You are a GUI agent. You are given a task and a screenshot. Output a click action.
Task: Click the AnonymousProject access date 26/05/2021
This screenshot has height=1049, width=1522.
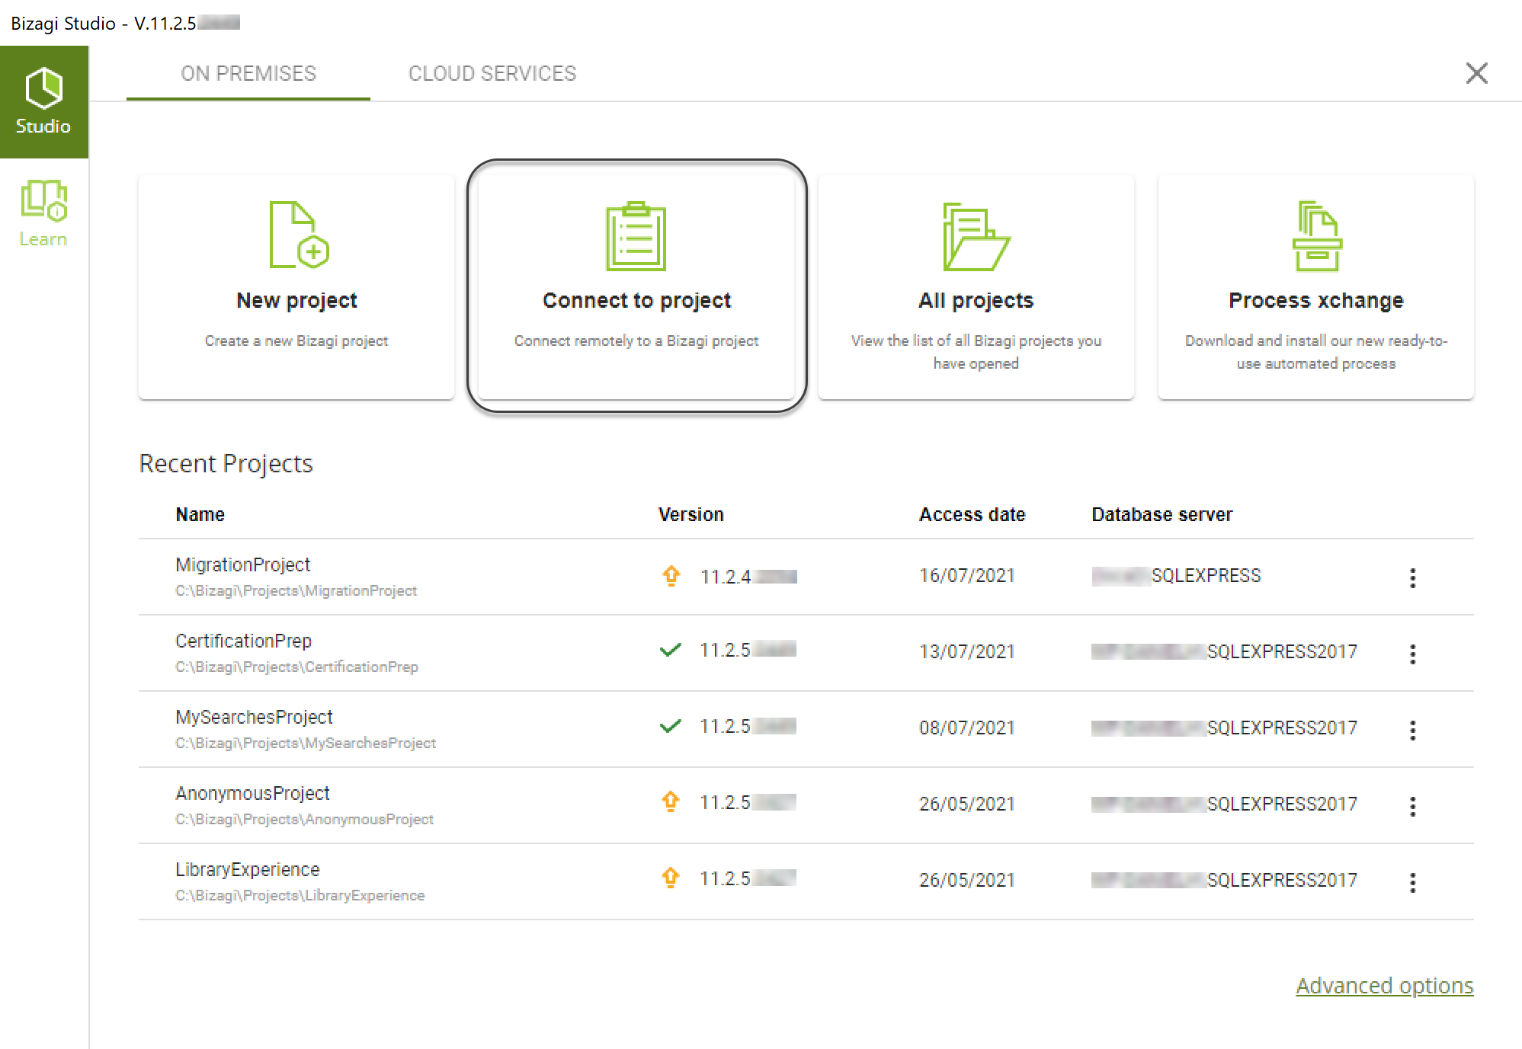[x=966, y=804]
